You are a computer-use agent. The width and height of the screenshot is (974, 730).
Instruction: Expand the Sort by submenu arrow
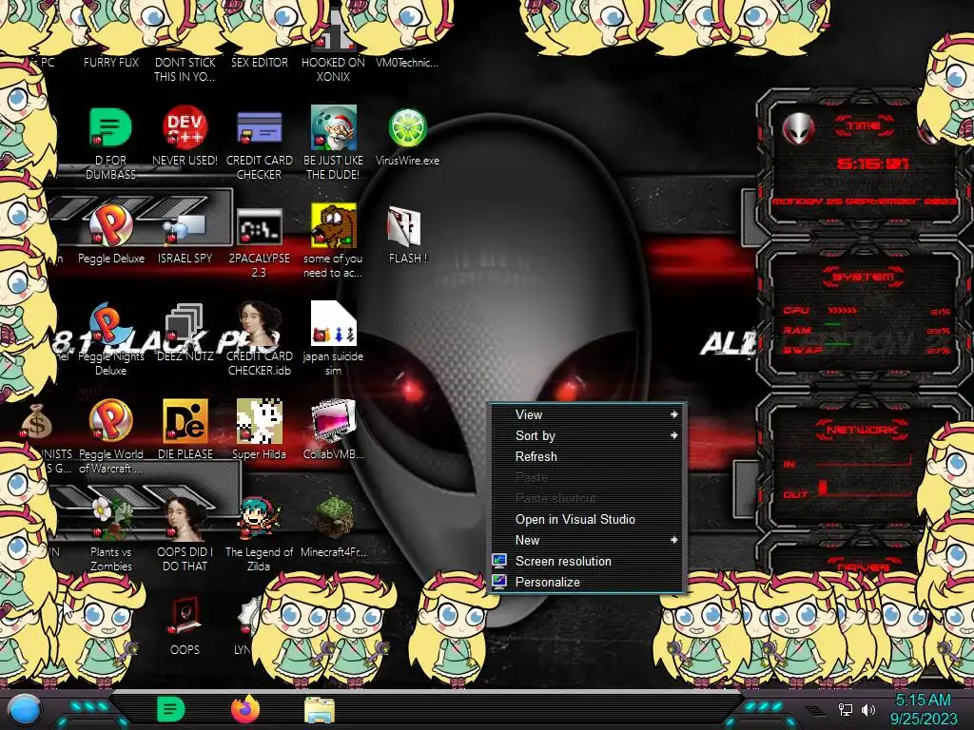[x=674, y=435]
